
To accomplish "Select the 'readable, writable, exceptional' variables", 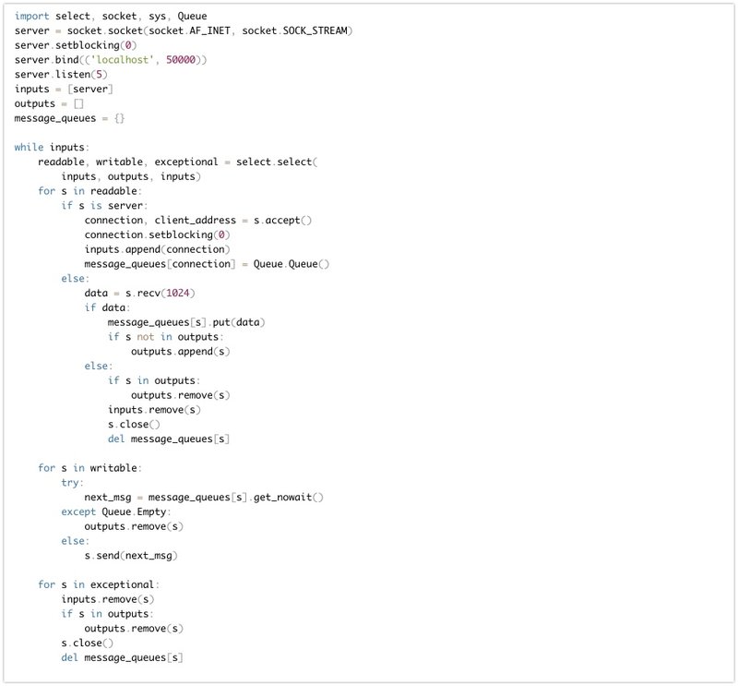I will point(127,162).
